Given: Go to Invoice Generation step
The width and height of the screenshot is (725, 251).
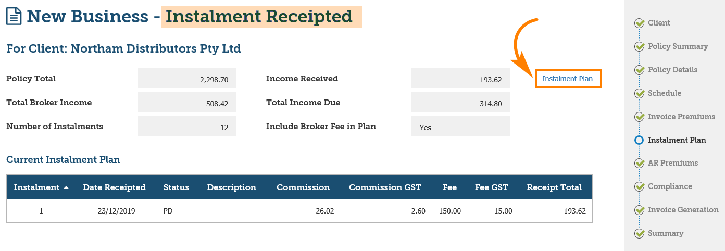Looking at the screenshot, I should [x=683, y=210].
